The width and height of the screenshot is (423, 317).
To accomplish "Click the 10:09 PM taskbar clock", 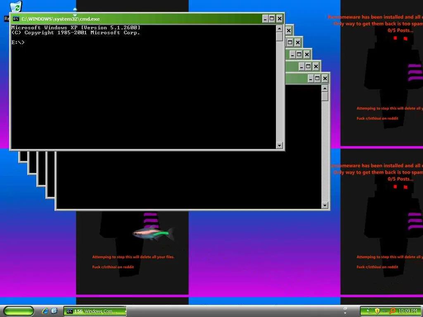I will [x=408, y=311].
